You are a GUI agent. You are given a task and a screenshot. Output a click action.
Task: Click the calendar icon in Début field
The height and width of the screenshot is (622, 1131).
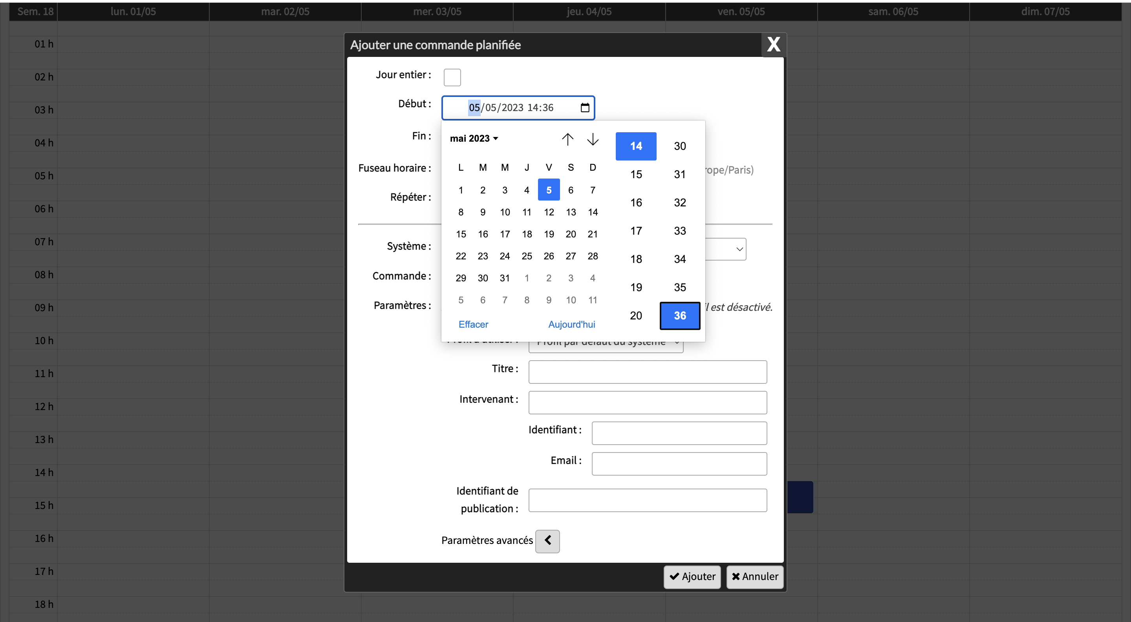[x=585, y=108]
